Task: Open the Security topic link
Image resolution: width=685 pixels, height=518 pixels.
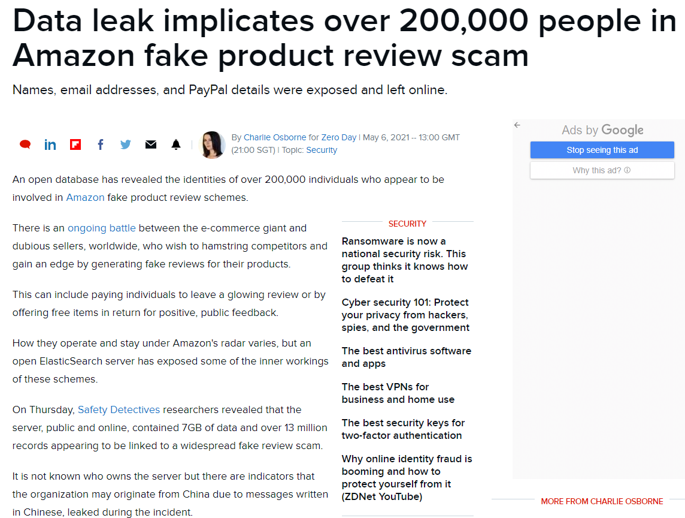Action: (322, 150)
